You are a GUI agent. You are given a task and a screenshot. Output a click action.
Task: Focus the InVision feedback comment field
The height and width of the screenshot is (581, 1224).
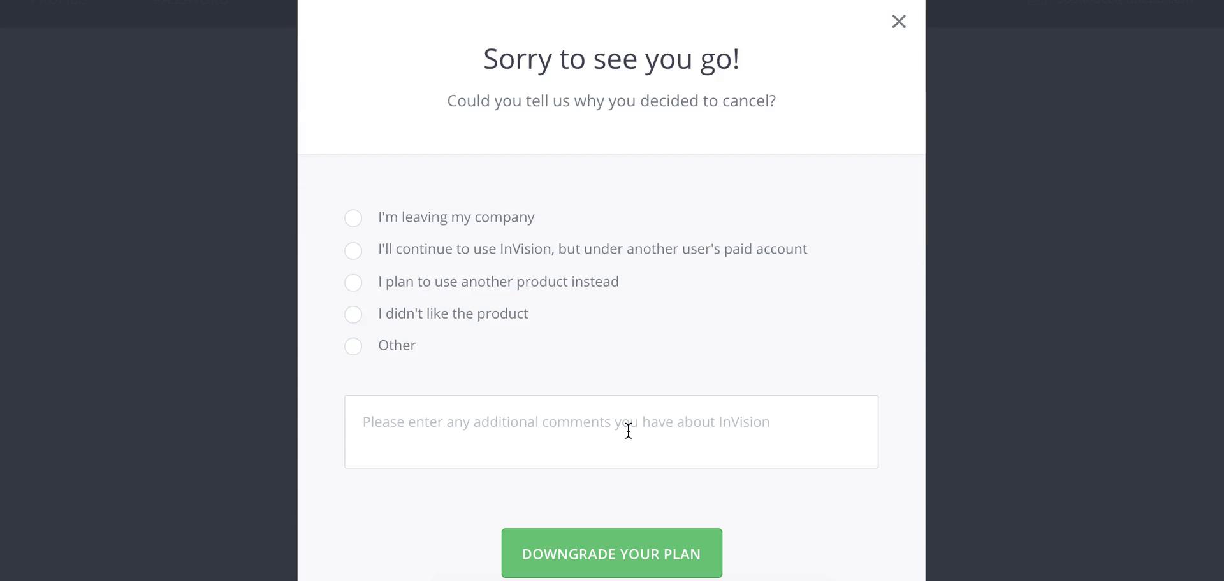click(x=611, y=432)
